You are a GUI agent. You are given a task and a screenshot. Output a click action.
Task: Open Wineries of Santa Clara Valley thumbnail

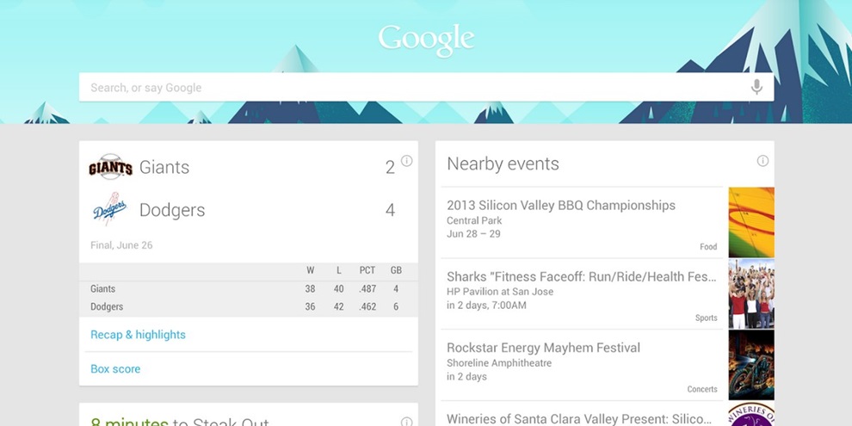(750, 415)
